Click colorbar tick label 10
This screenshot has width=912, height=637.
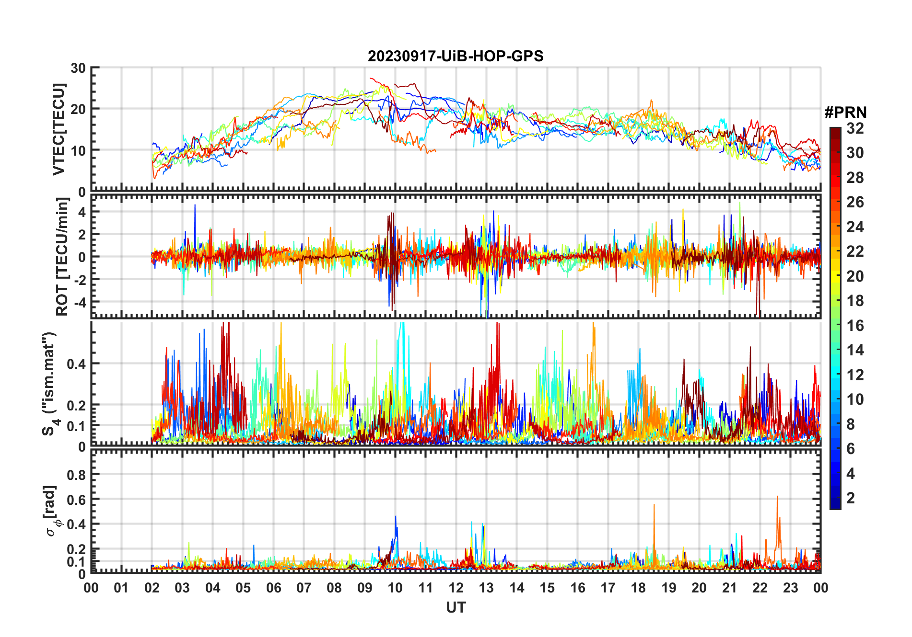coord(855,399)
